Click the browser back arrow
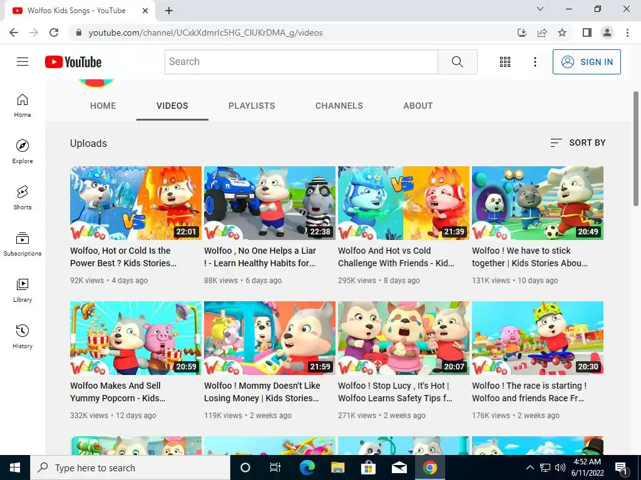 click(x=14, y=32)
